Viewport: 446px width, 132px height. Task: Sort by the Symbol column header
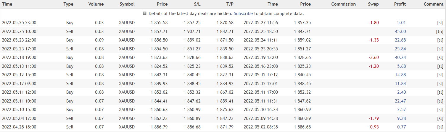click(x=127, y=4)
